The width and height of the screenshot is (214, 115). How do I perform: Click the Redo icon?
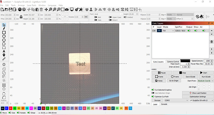(24, 9)
